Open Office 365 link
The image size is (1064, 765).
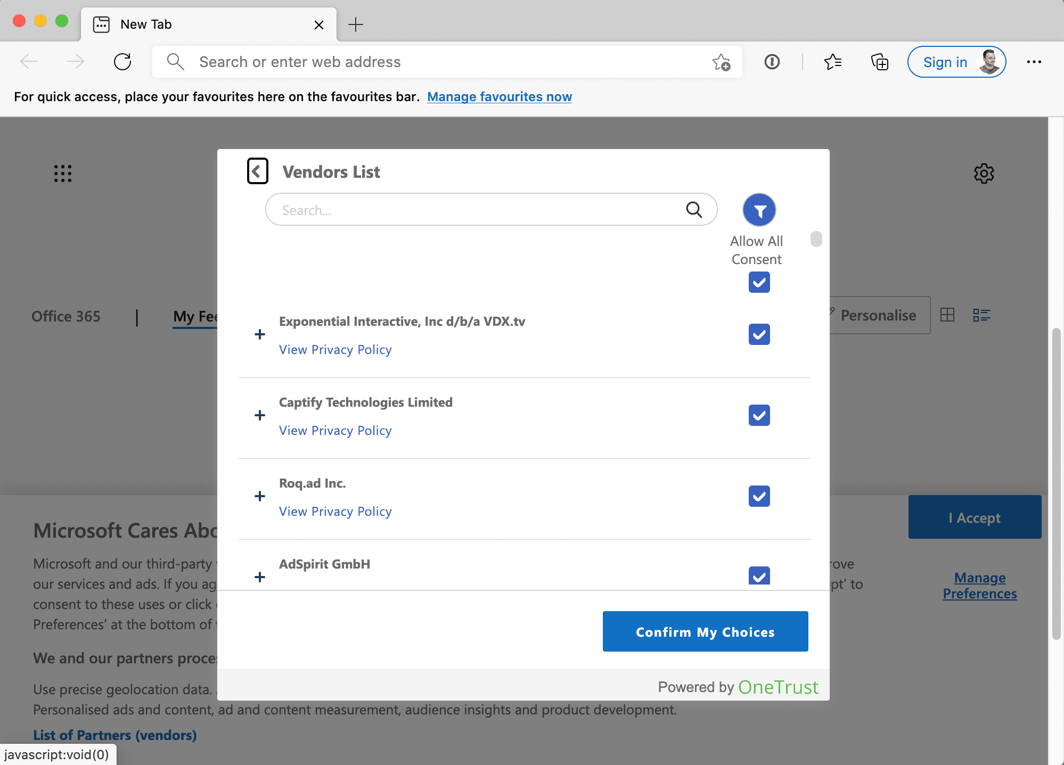66,316
